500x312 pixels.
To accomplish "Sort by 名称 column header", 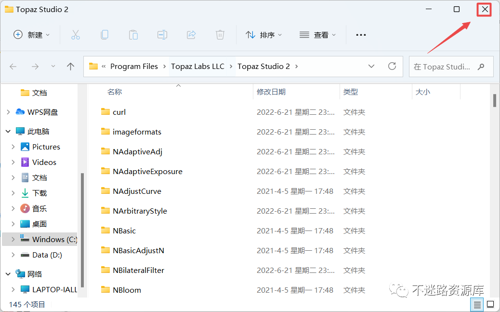I will [x=115, y=92].
